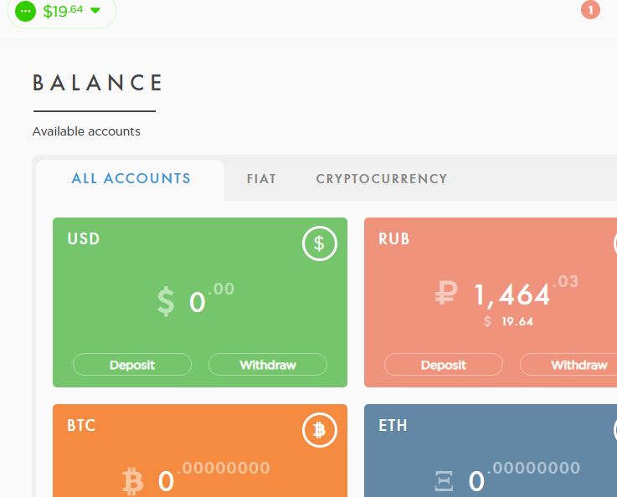Switch to the Fiat tab
This screenshot has height=497, width=617.
coord(261,179)
